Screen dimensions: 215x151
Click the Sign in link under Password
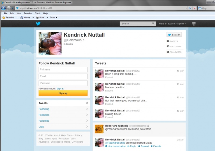[x=60, y=89]
